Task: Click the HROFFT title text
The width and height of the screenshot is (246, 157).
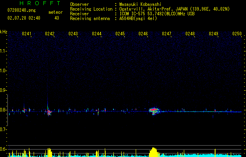Action: click(40, 3)
